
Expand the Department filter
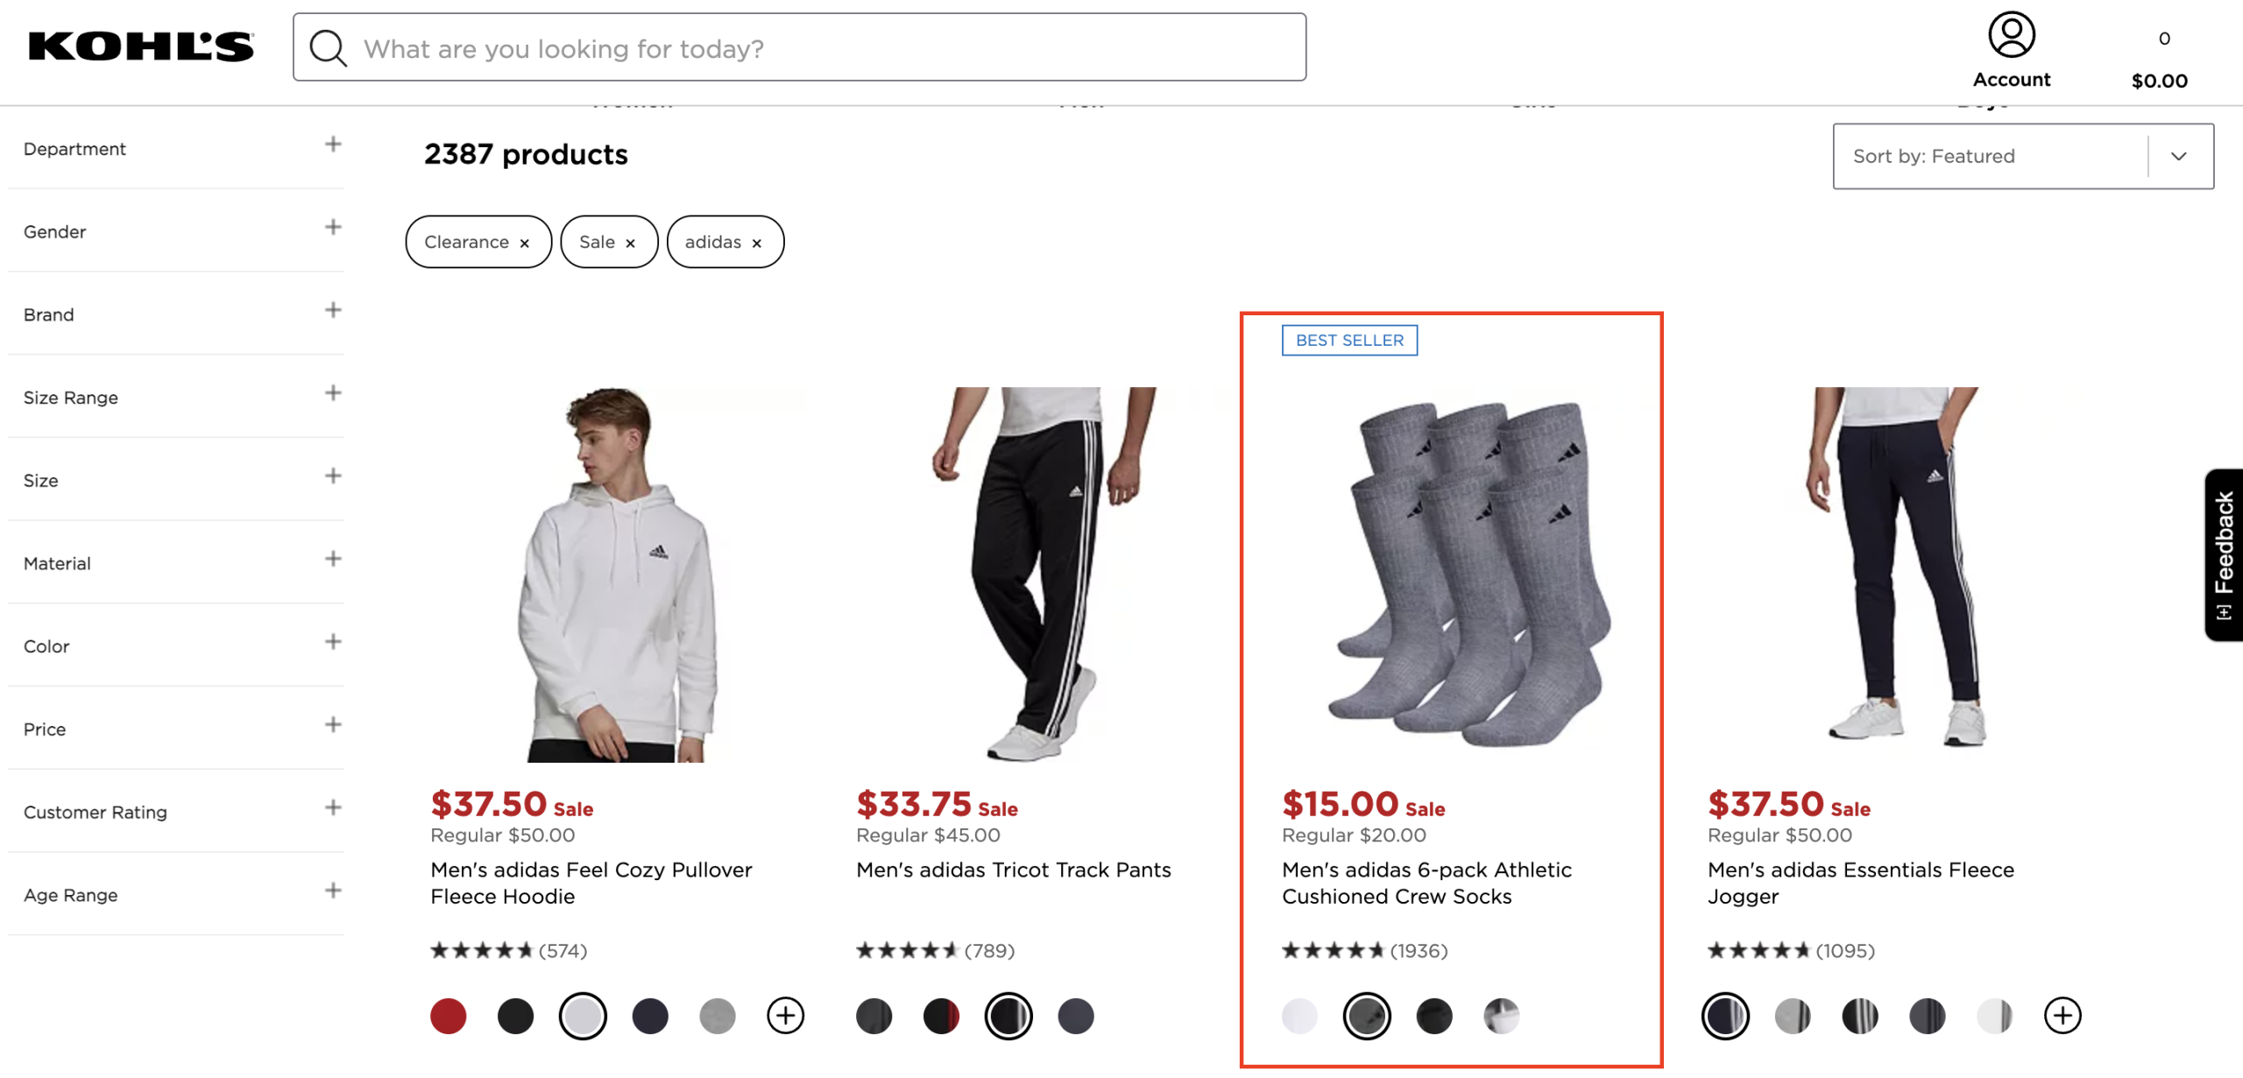333,144
